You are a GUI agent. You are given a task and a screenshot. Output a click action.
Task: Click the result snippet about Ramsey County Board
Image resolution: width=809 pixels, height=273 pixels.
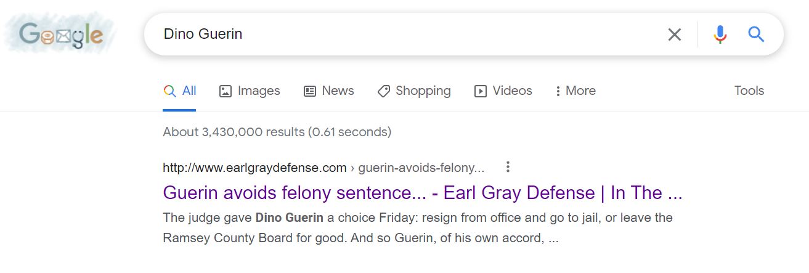coord(417,227)
